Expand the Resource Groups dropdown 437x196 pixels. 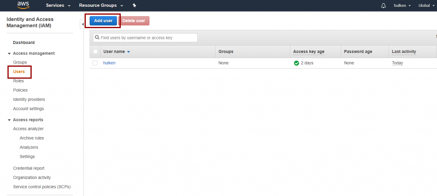pyautogui.click(x=101, y=6)
